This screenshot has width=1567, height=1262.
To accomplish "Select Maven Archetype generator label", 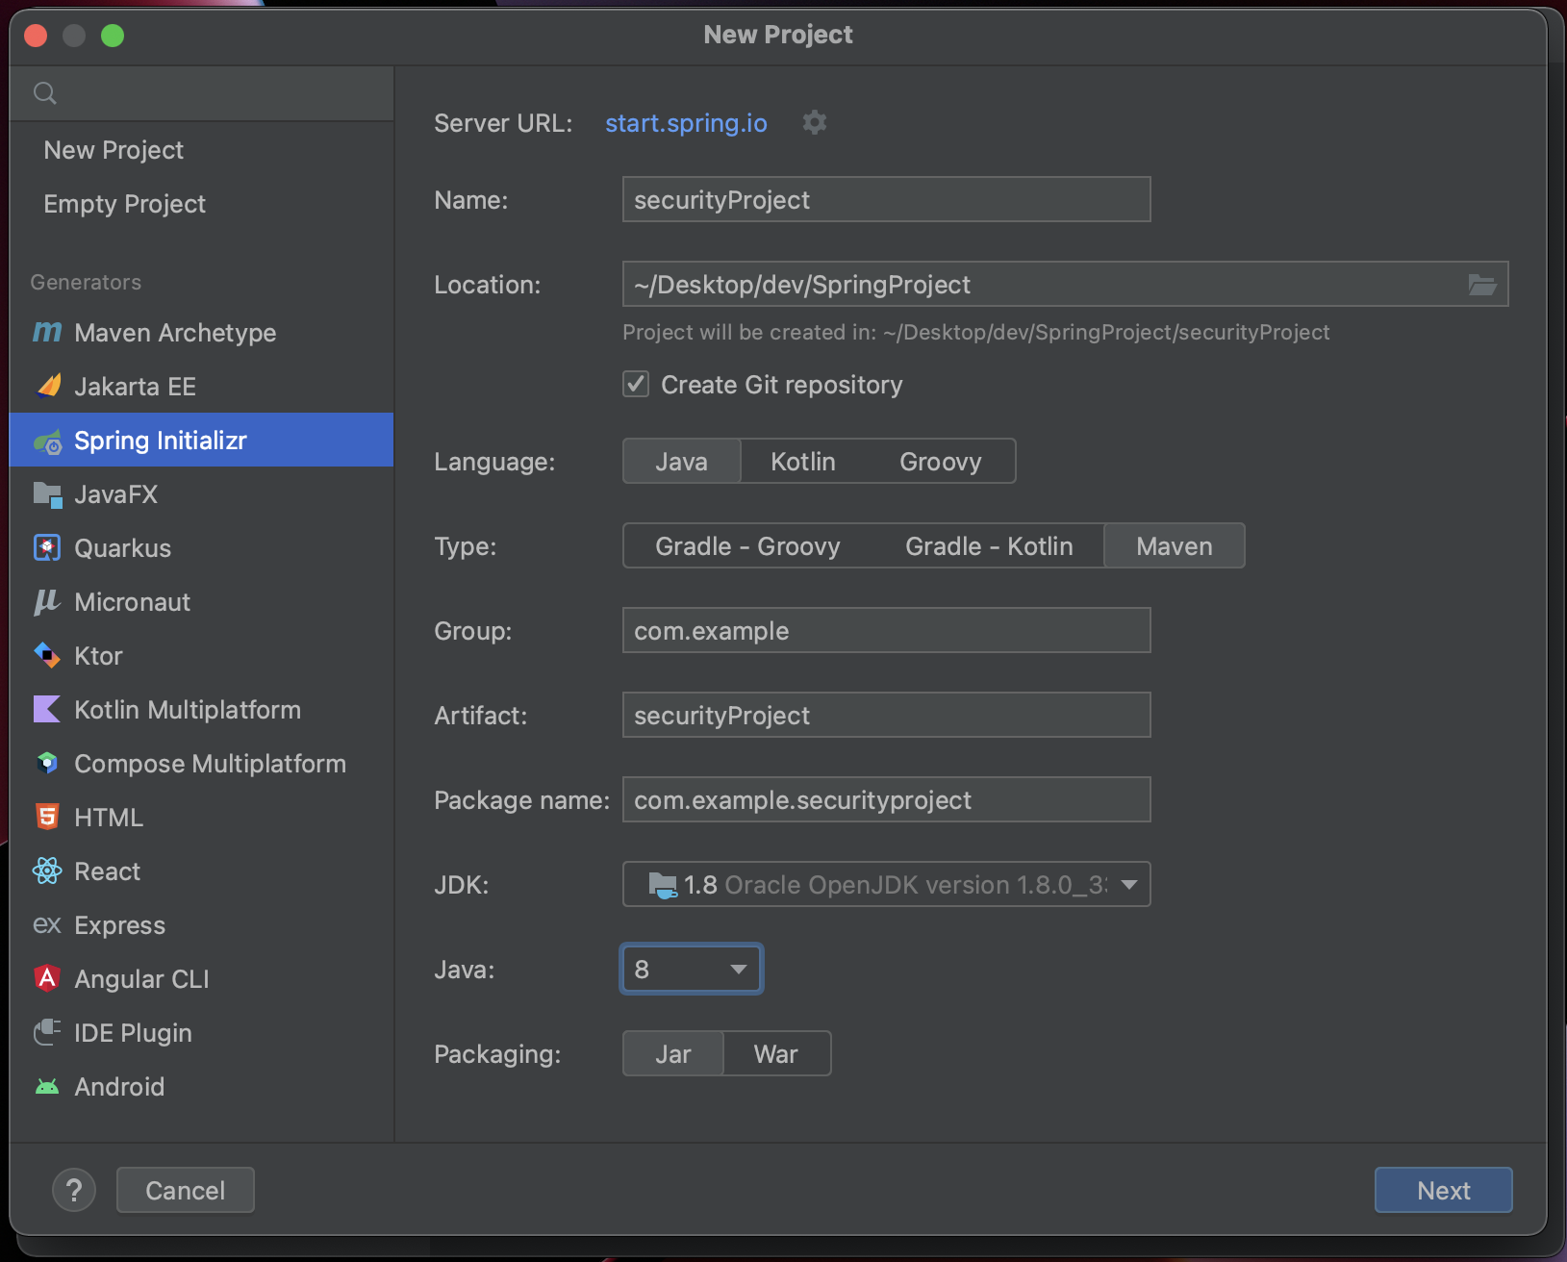I will (175, 333).
